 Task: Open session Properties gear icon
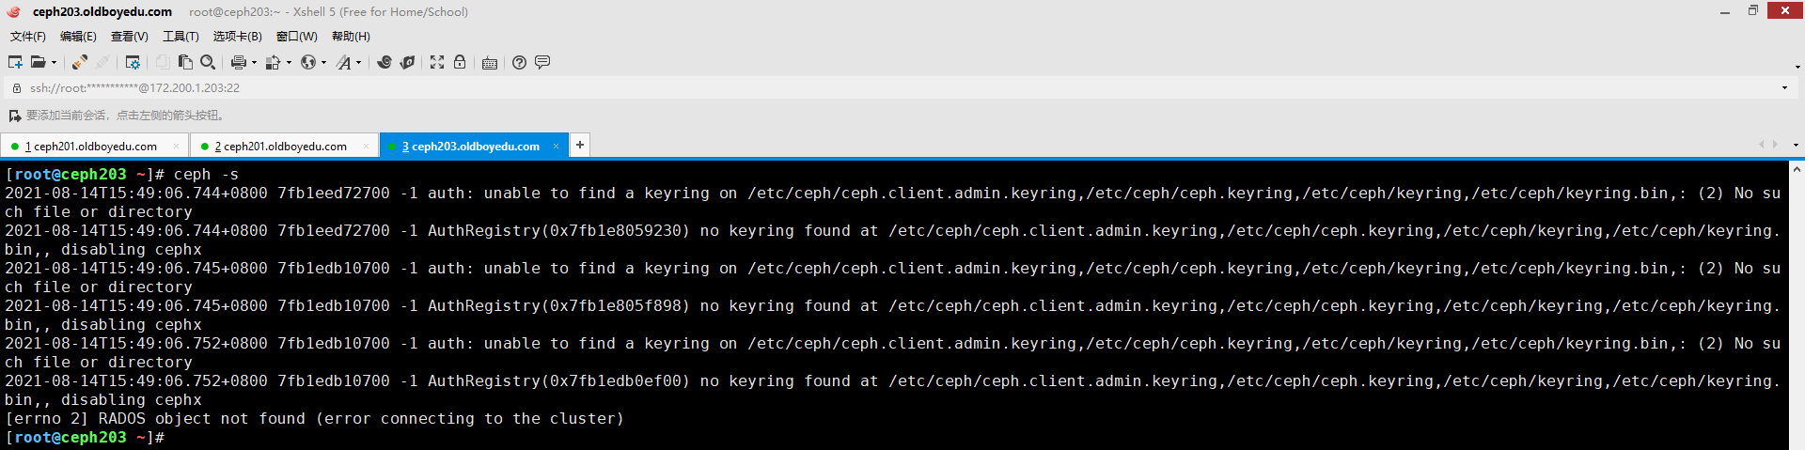133,62
